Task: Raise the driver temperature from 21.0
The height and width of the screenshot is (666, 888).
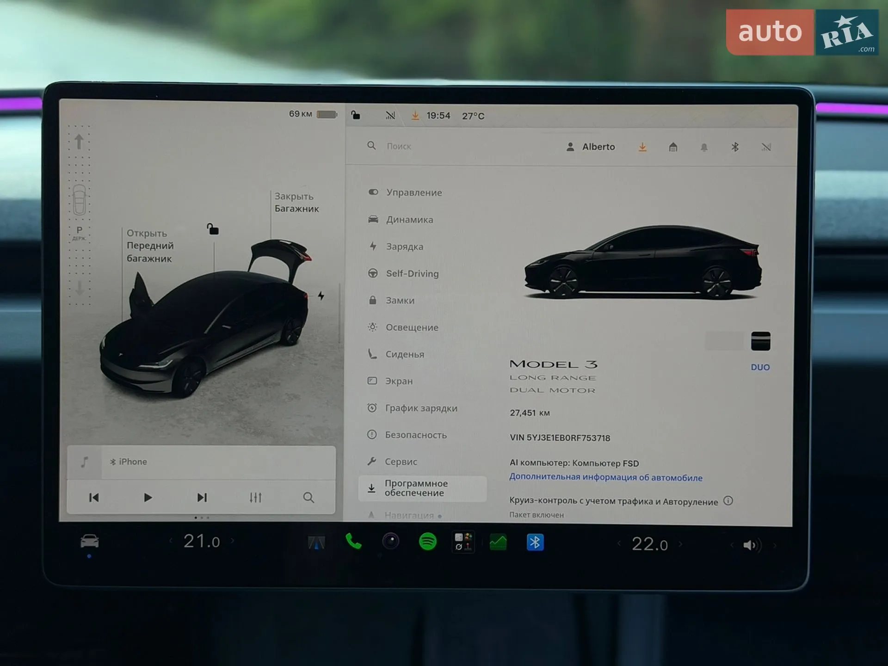Action: [x=233, y=540]
